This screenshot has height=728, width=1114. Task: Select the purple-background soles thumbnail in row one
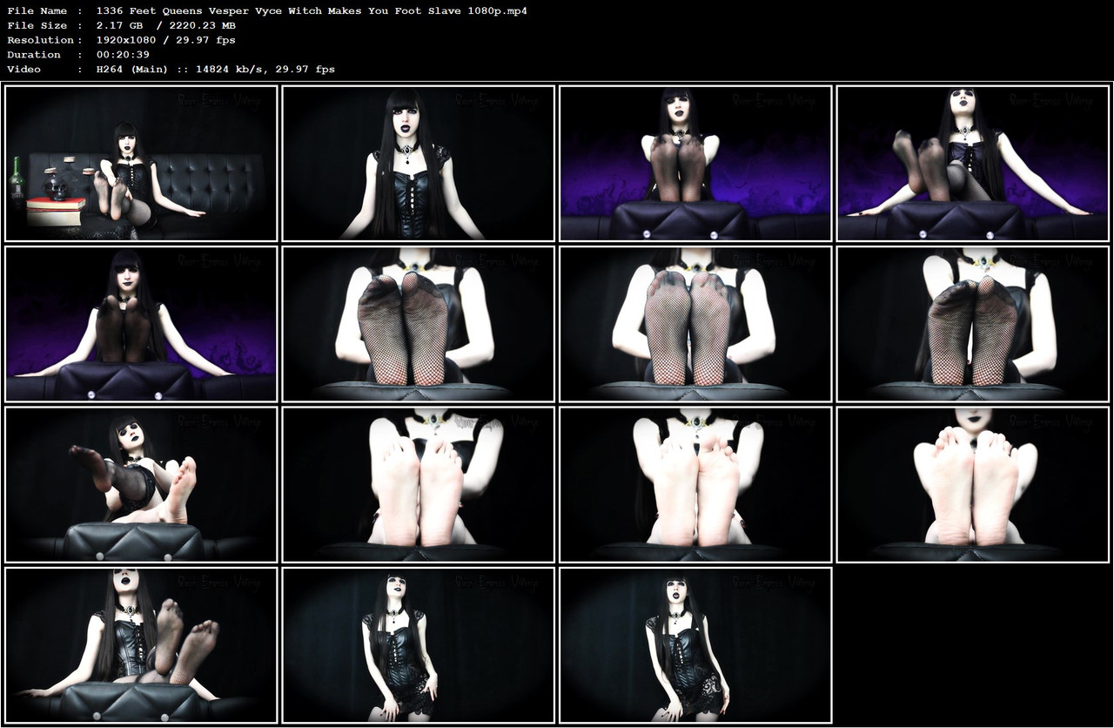pos(695,162)
